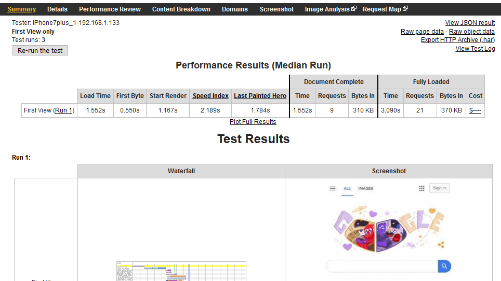This screenshot has height=281, width=501.
Task: Open the Performance Review tab
Action: pyautogui.click(x=110, y=9)
